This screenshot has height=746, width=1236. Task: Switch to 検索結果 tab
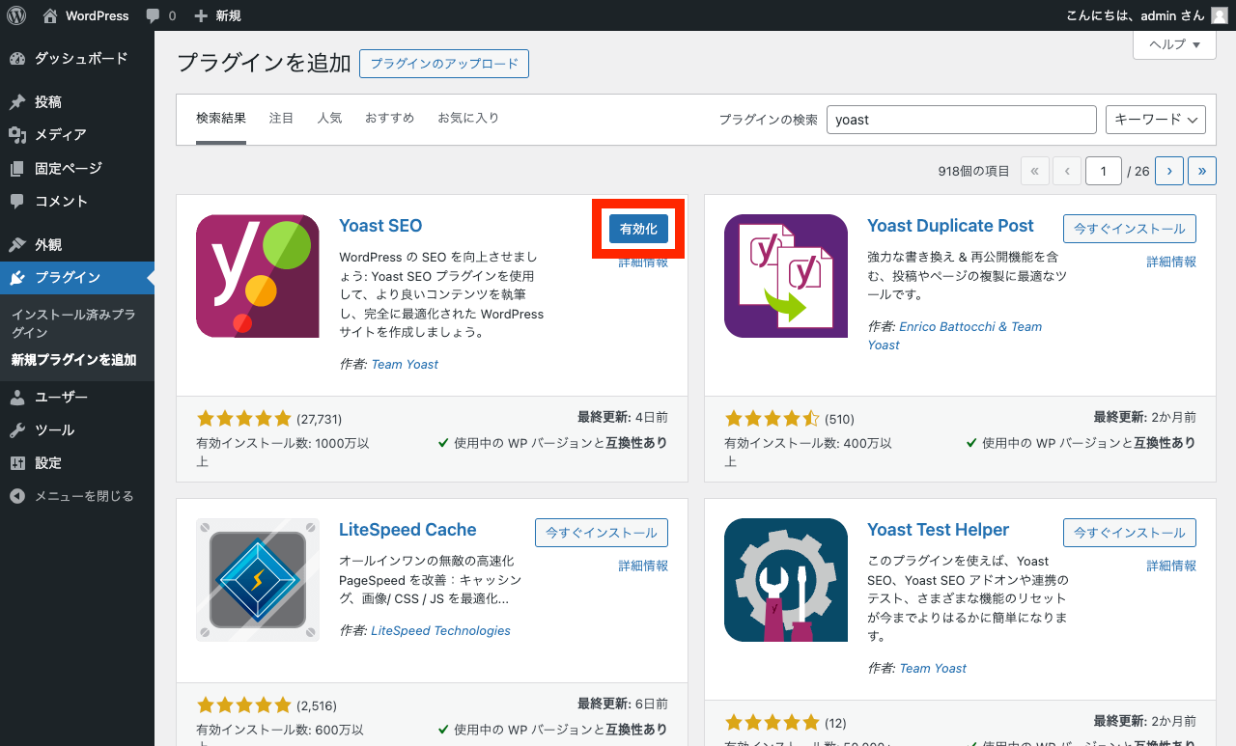click(x=221, y=119)
